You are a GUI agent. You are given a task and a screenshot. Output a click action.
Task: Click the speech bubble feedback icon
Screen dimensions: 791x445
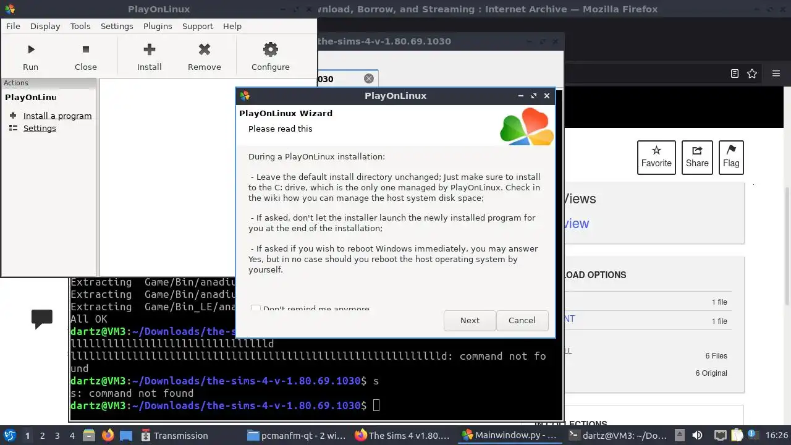[x=42, y=319]
